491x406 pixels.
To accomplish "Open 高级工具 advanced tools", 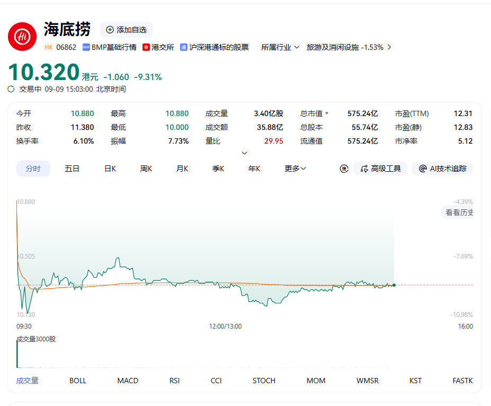I will click(x=380, y=169).
